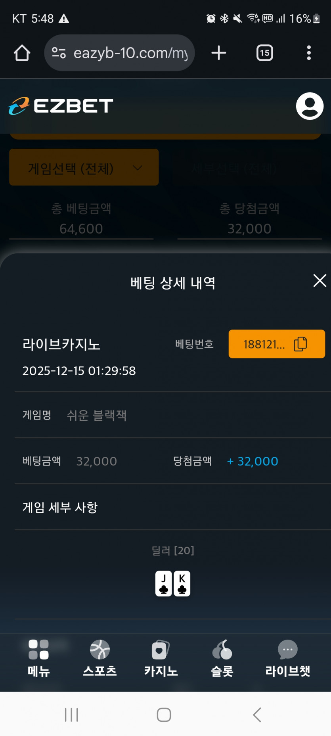331x736 pixels.
Task: Tap the site info icon in address bar
Action: [59, 53]
